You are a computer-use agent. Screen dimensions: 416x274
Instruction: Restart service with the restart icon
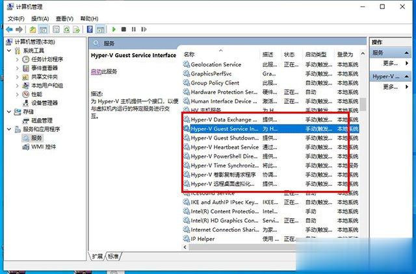pyautogui.click(x=144, y=29)
